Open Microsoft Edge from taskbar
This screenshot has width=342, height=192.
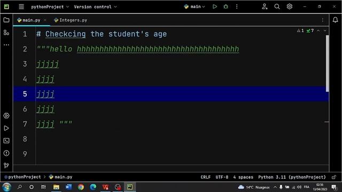coord(93,187)
